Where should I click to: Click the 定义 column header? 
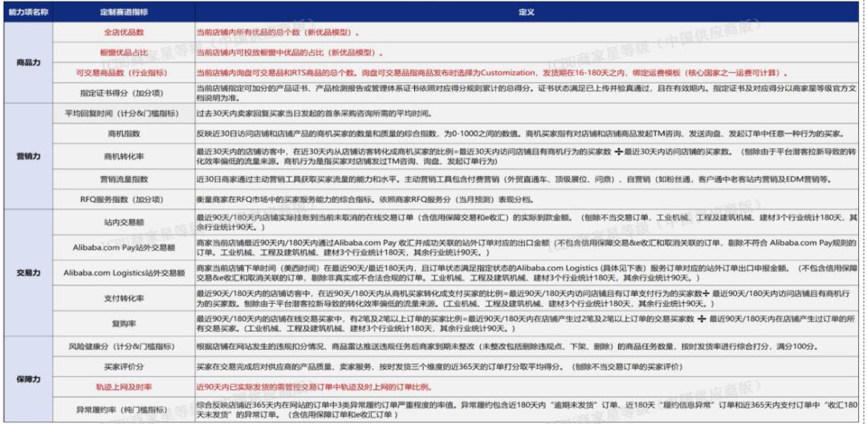527,12
